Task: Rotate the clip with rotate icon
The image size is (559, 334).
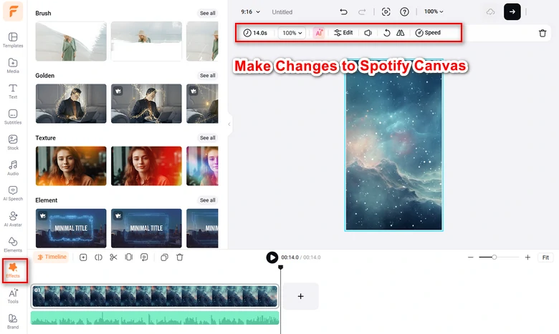Action: click(386, 33)
